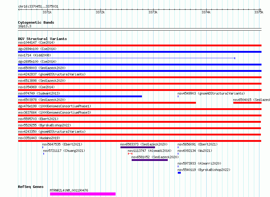This screenshot has width=270, height=197.
Task: Click the chr16:3370451..3375031 region label
Action: coord(38,7)
